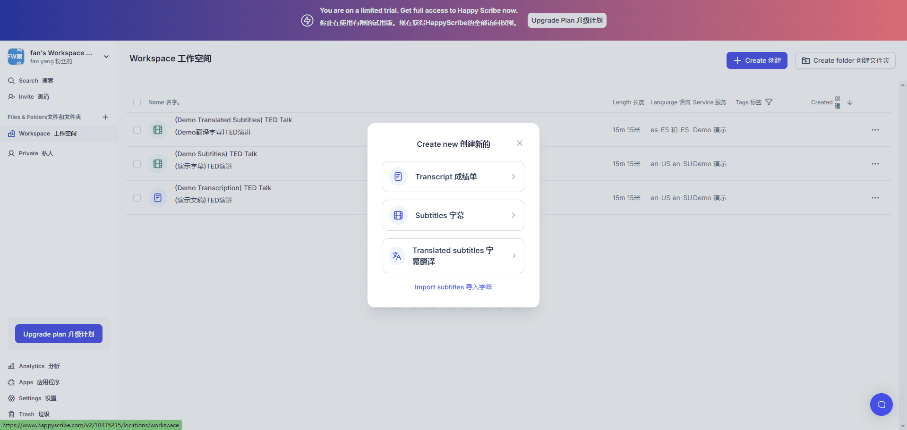
Task: Open more options for Demo Transcription row
Action: pyautogui.click(x=875, y=198)
